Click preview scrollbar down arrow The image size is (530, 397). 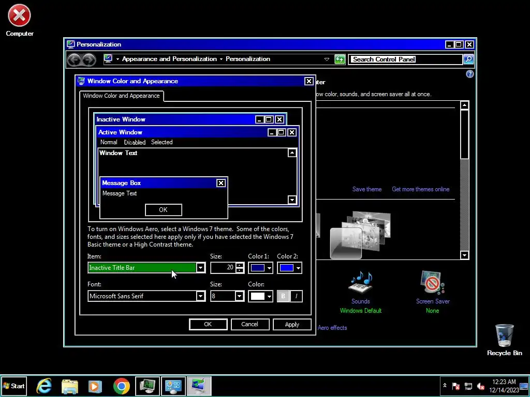292,200
